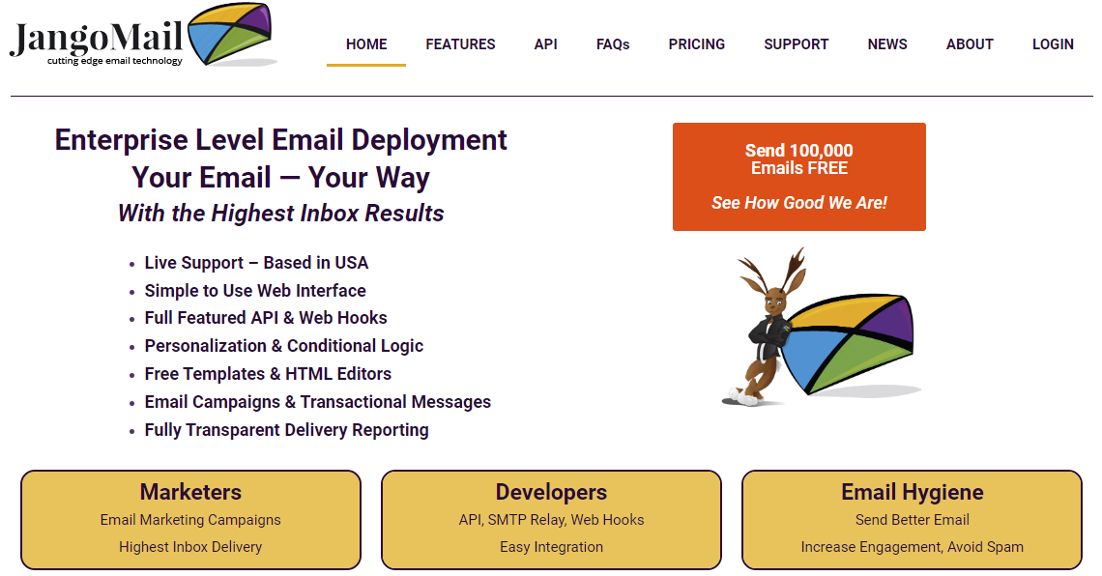
Task: View the PRICING page
Action: pyautogui.click(x=696, y=44)
